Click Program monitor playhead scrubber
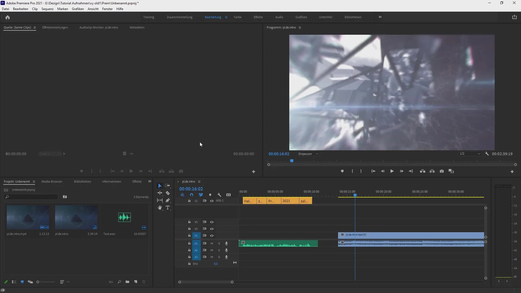 (292, 161)
